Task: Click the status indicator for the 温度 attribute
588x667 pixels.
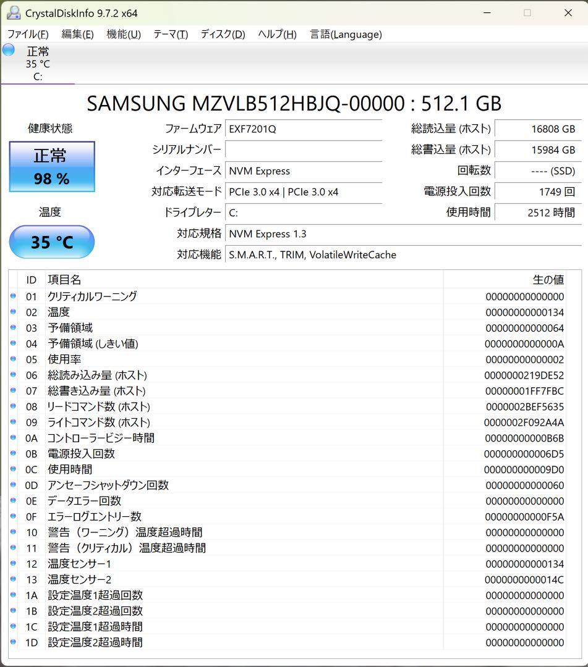Action: 14,312
